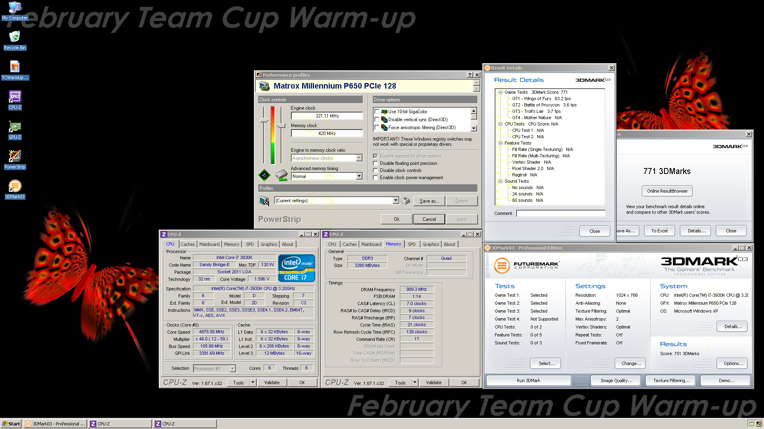Open the Asynchronous clocks ratio dropdown
The image size is (764, 429).
(359, 158)
